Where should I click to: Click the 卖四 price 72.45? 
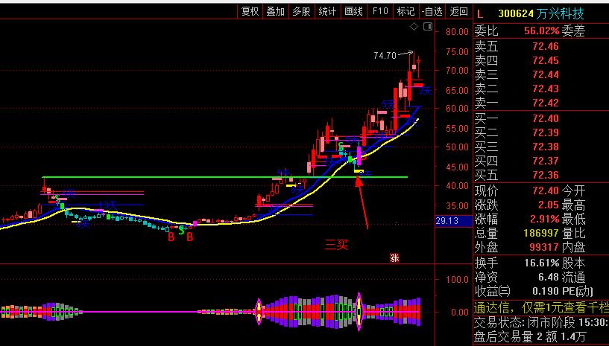pos(546,60)
